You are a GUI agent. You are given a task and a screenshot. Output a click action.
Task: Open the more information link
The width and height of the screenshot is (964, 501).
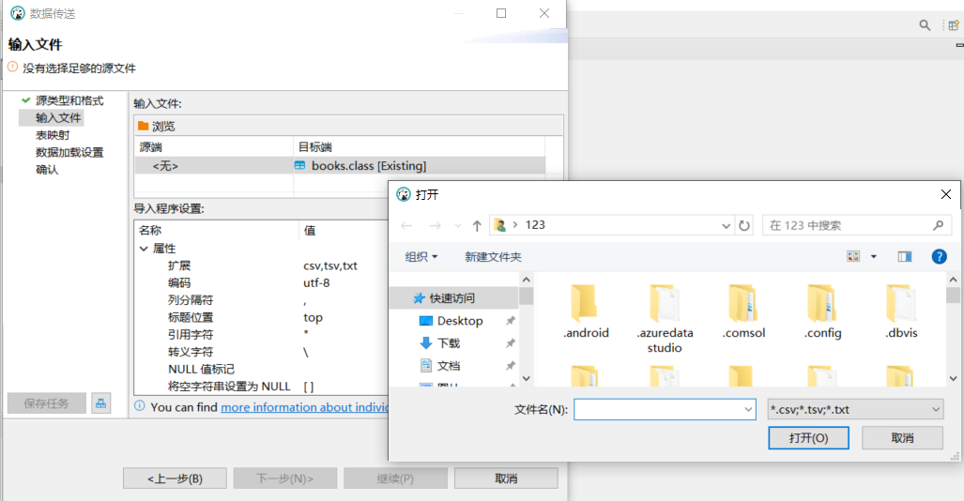click(300, 407)
